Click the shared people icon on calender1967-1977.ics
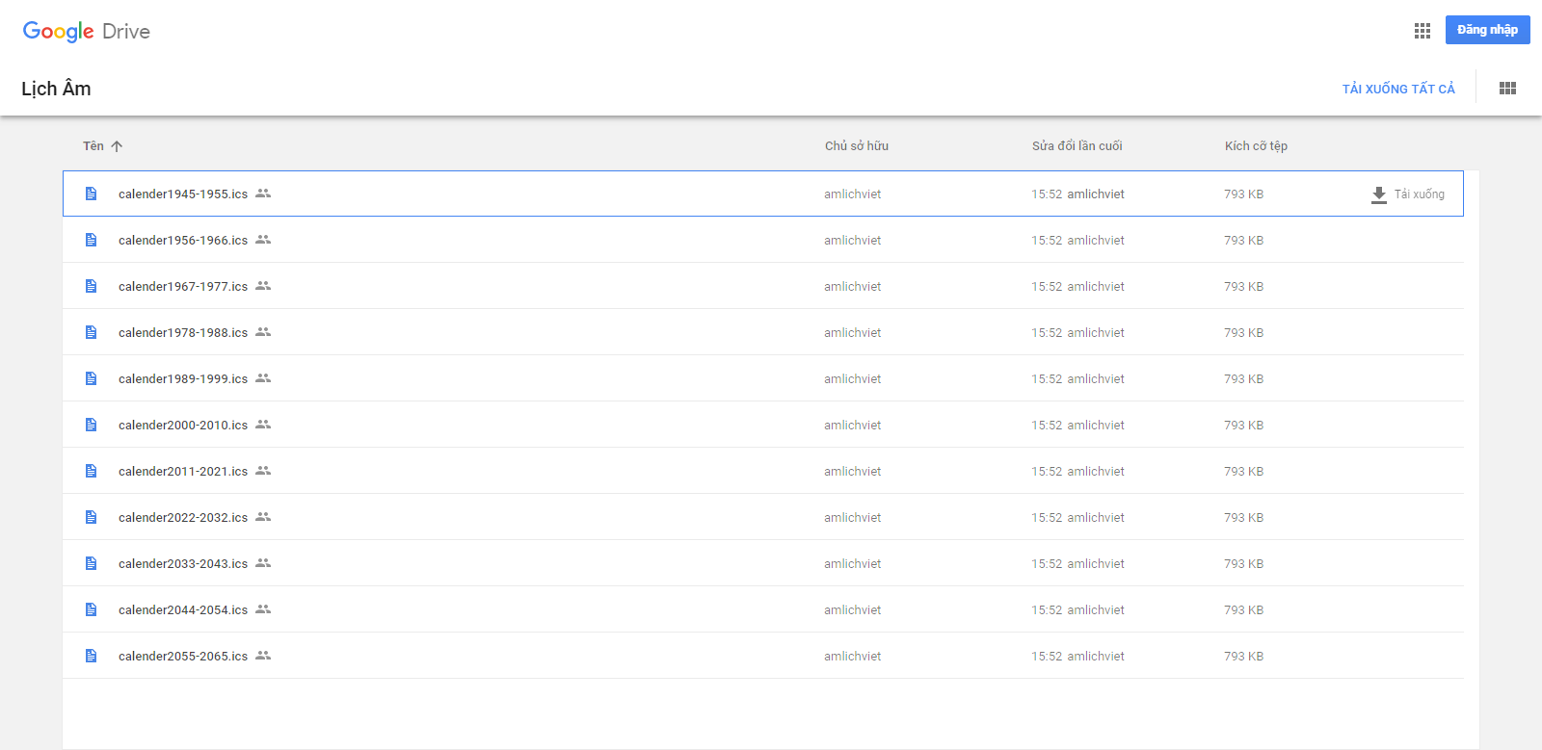This screenshot has height=750, width=1542. (263, 286)
